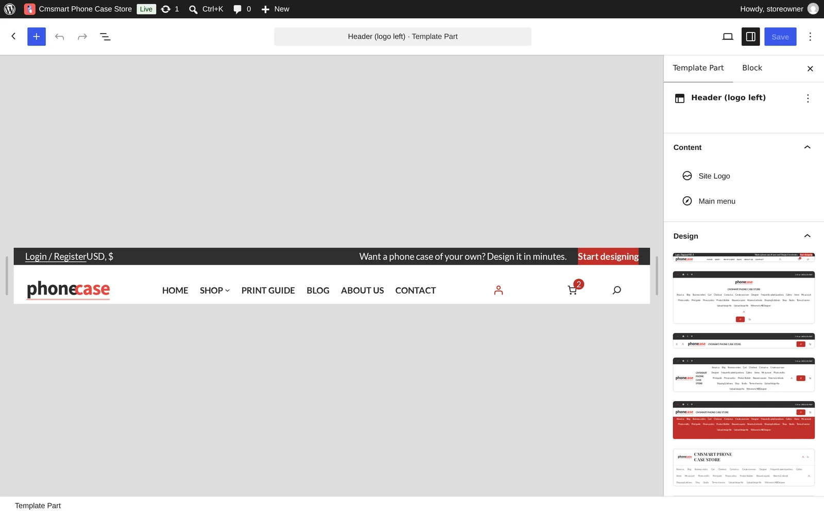Viewport: 824px width, 515px height.
Task: Click the Save button
Action: coord(780,37)
